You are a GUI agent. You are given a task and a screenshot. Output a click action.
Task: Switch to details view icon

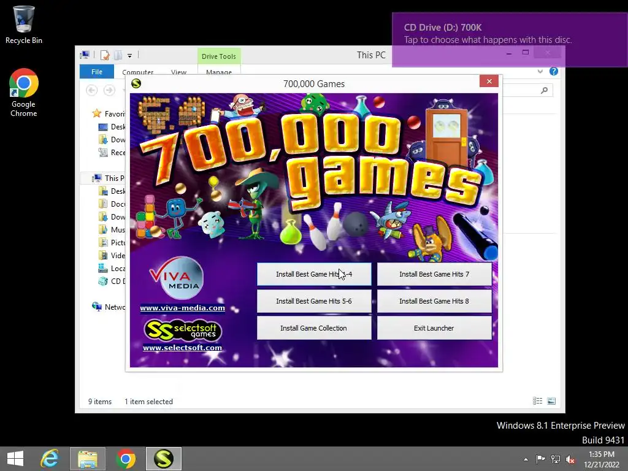(537, 401)
